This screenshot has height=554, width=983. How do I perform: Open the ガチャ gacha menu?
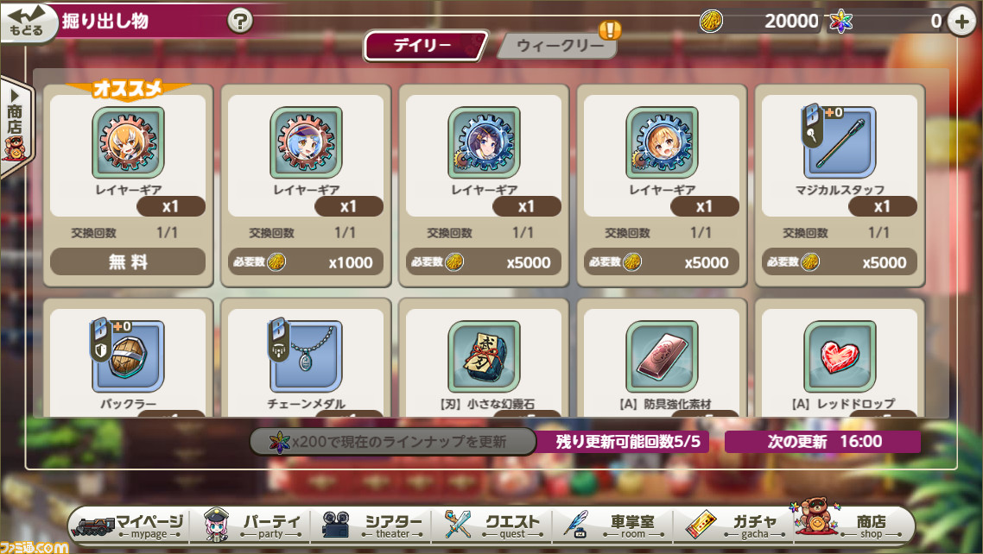click(734, 525)
